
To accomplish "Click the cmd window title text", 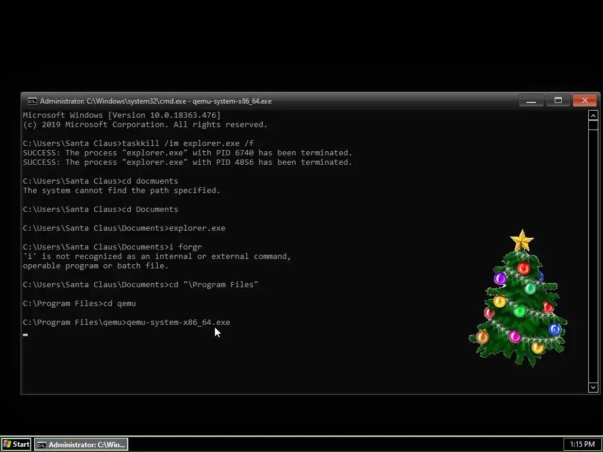I will [155, 101].
